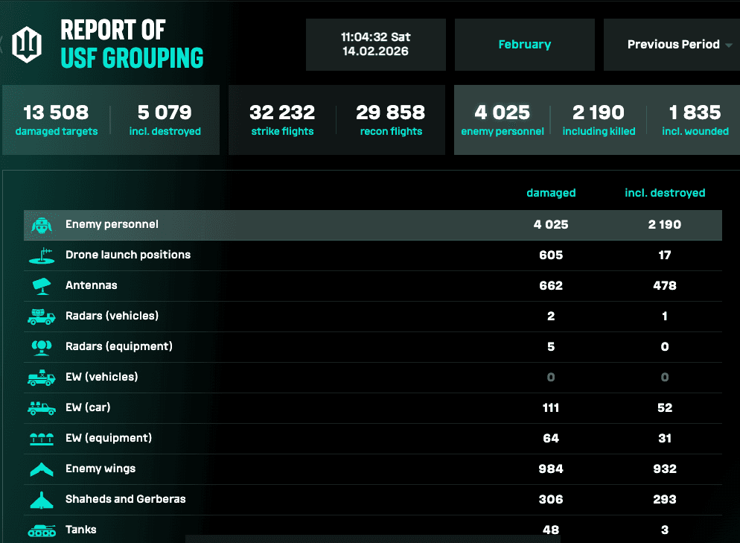
Task: Click the EW (equipment) icon
Action: [x=42, y=439]
